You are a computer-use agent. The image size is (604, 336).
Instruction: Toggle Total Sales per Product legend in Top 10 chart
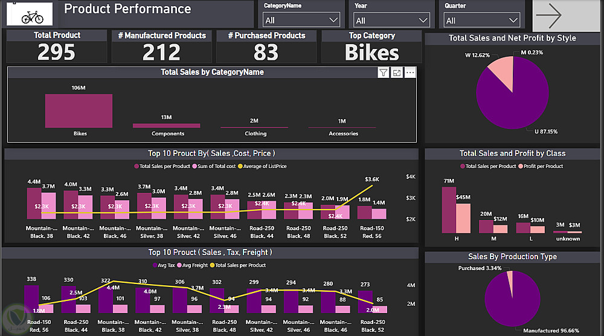click(162, 166)
